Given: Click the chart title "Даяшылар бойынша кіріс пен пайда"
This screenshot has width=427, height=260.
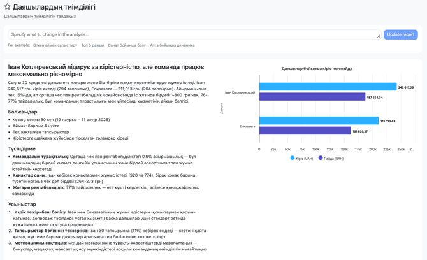Looking at the screenshot, I should coord(317,69).
